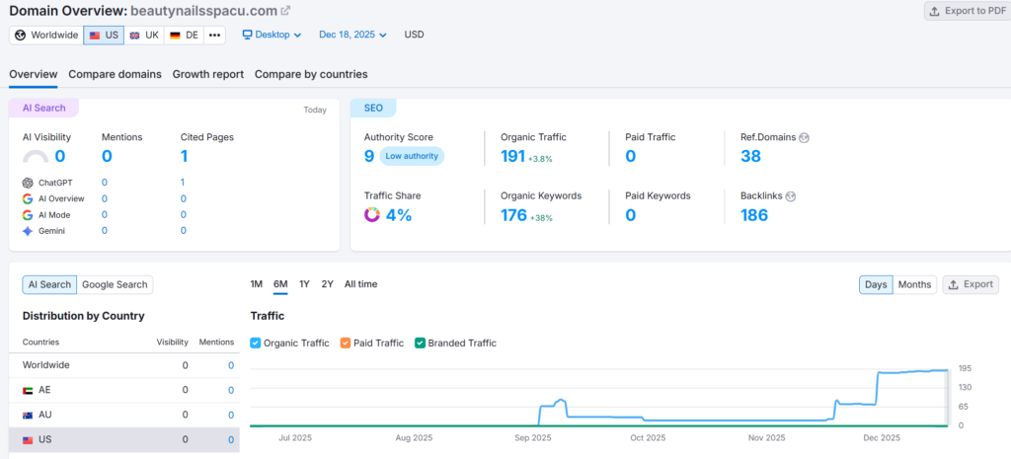The width and height of the screenshot is (1011, 459).
Task: Click the Traffic Share donut chart icon
Action: coord(372,215)
